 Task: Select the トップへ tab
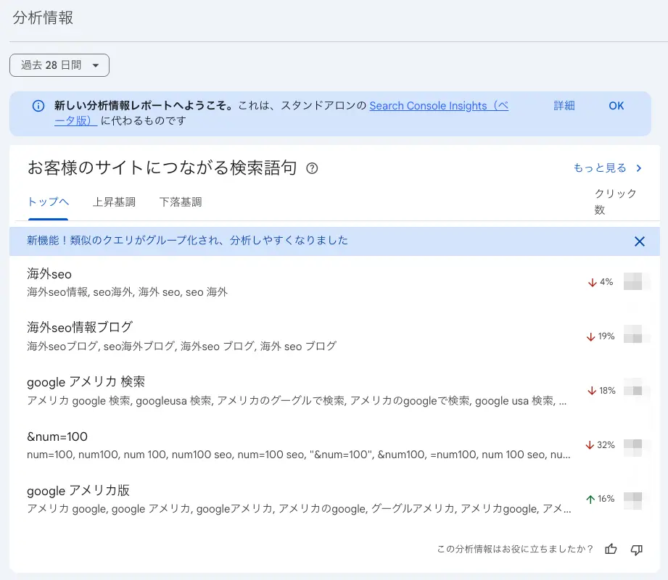[48, 202]
